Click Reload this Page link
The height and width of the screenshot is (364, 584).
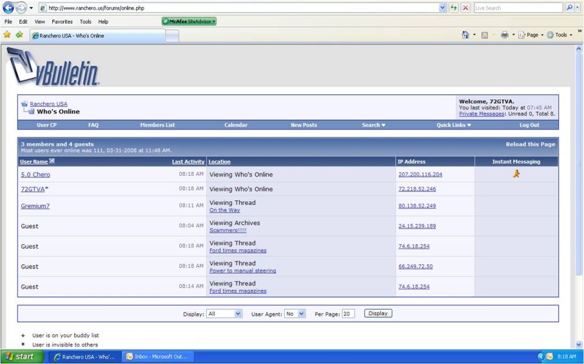(530, 144)
